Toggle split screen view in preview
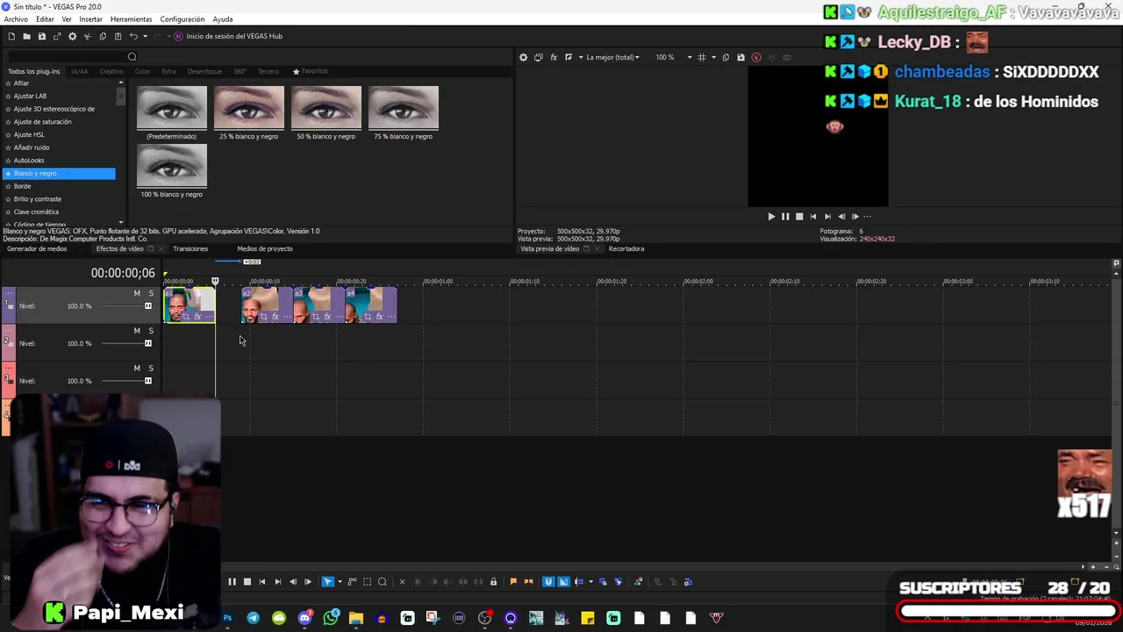 pos(569,57)
